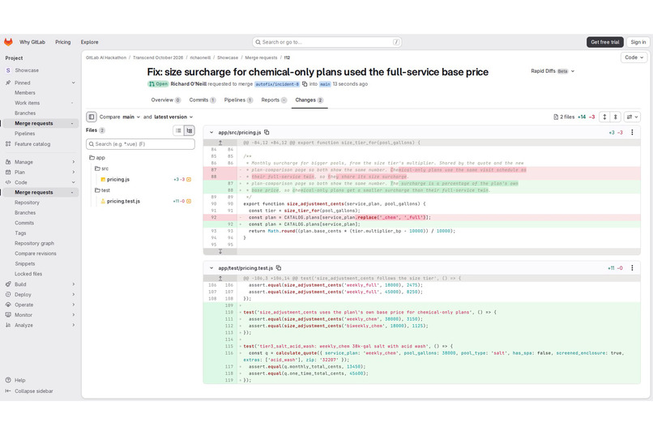
Task: Select the Changes tab
Action: coord(309,100)
